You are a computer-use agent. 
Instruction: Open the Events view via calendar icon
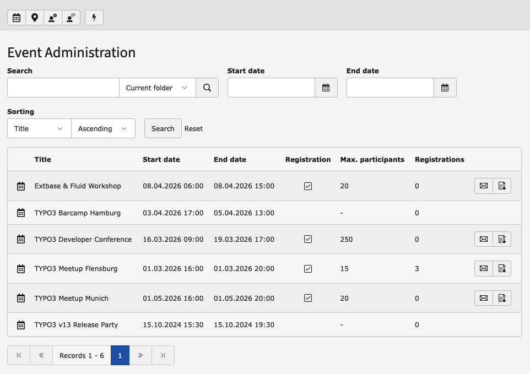click(x=16, y=17)
